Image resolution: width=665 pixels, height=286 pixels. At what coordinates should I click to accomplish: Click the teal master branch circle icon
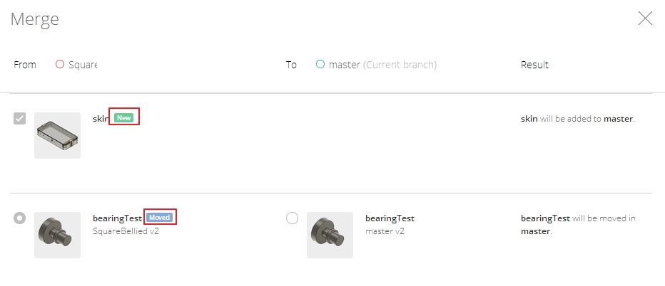point(320,64)
